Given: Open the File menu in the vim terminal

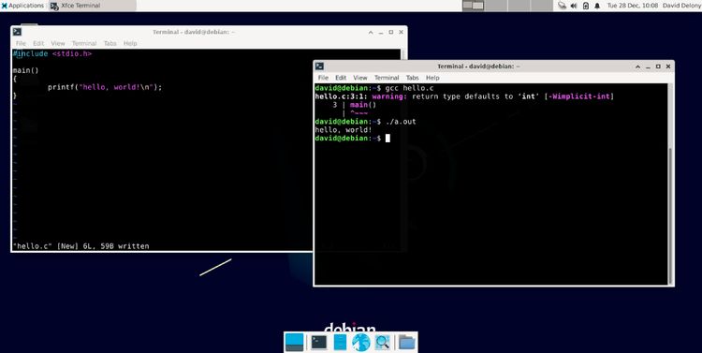Looking at the screenshot, I should pos(21,43).
